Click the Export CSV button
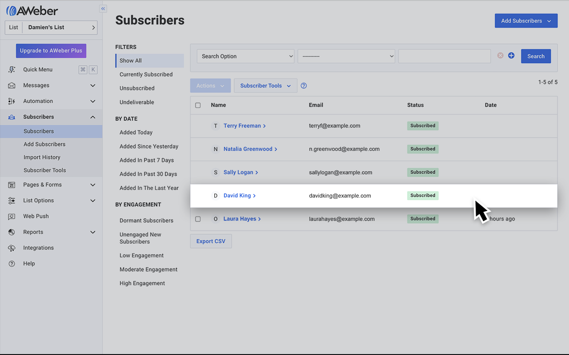 (211, 241)
